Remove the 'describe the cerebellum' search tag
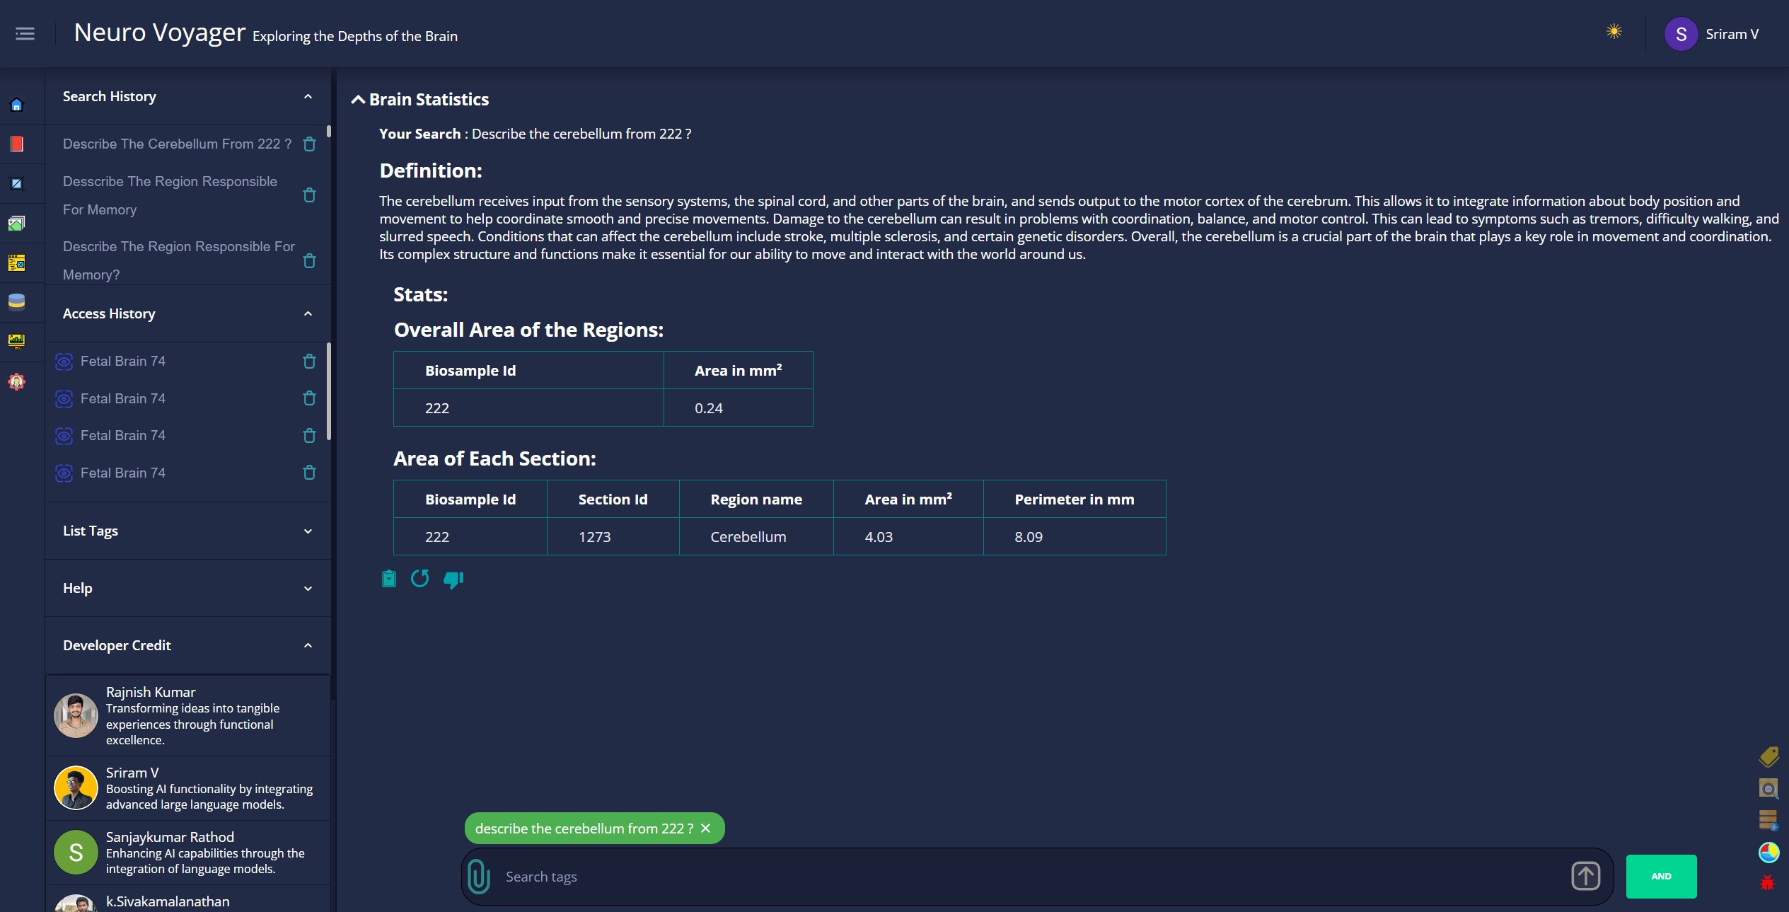Viewport: 1789px width, 912px height. point(706,829)
